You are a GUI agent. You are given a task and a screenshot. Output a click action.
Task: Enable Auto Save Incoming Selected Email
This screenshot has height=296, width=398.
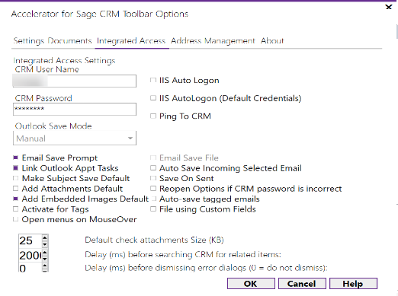(153, 168)
